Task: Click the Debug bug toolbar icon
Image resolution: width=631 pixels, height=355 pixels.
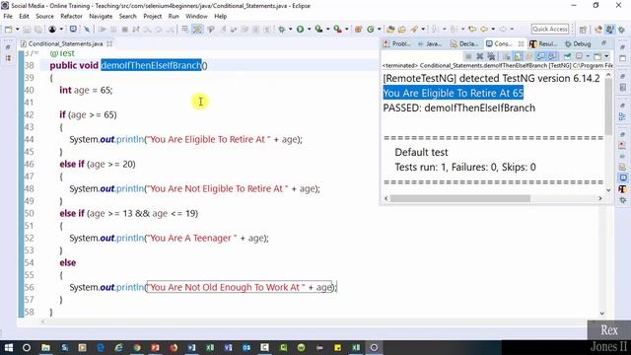Action: (282, 29)
